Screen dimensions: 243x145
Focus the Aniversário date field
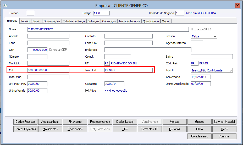tap(201, 77)
